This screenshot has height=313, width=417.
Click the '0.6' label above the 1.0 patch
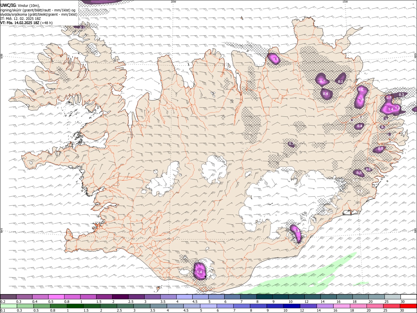[x=361, y=89]
